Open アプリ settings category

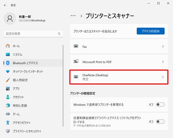(x=33, y=88)
